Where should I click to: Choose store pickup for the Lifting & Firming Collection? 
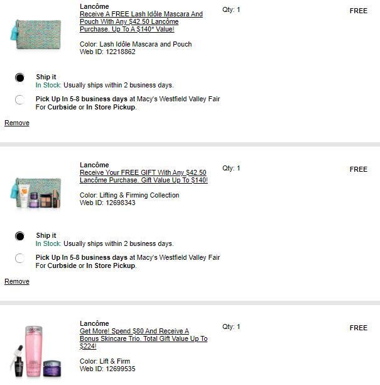point(20,258)
